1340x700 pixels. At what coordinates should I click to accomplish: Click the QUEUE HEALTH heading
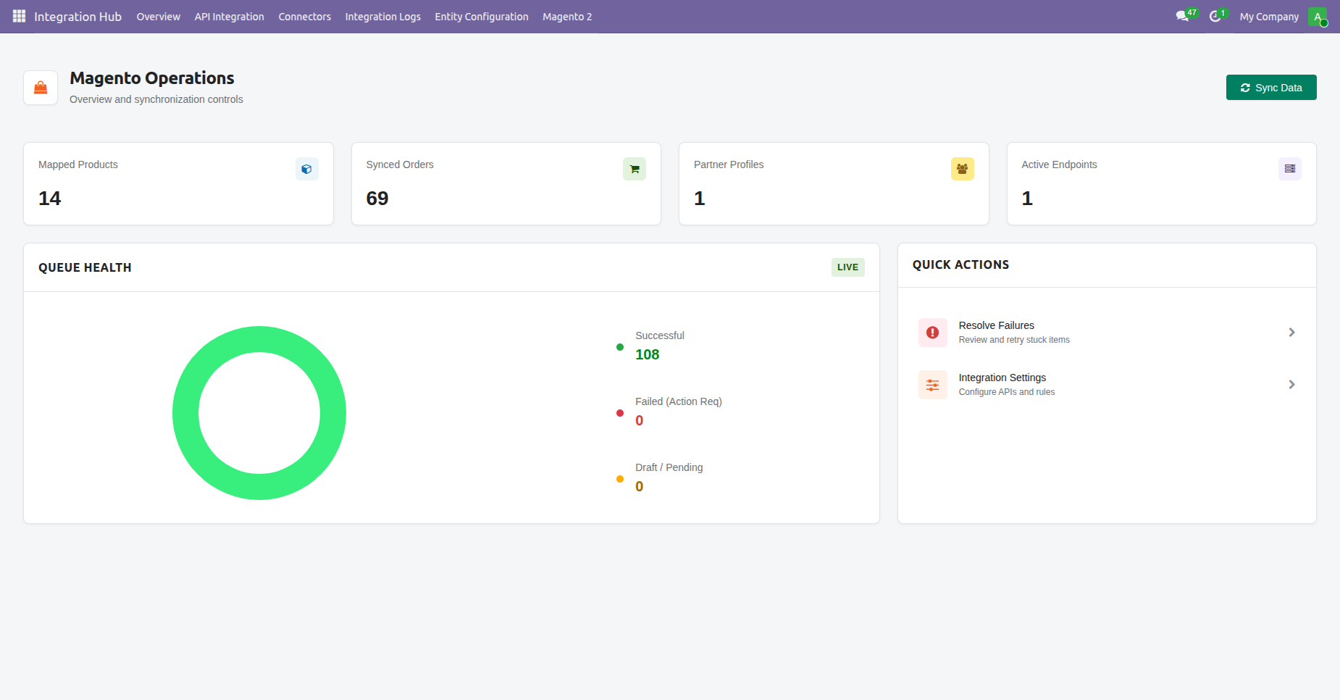pos(85,267)
